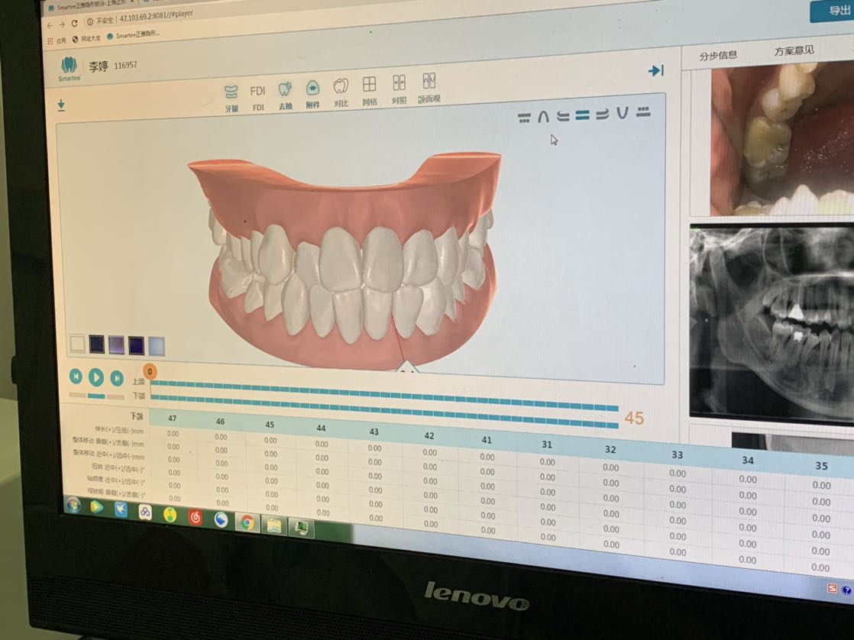Image resolution: width=854 pixels, height=640 pixels.
Task: Click the orange 45 total steps number
Action: tap(634, 418)
